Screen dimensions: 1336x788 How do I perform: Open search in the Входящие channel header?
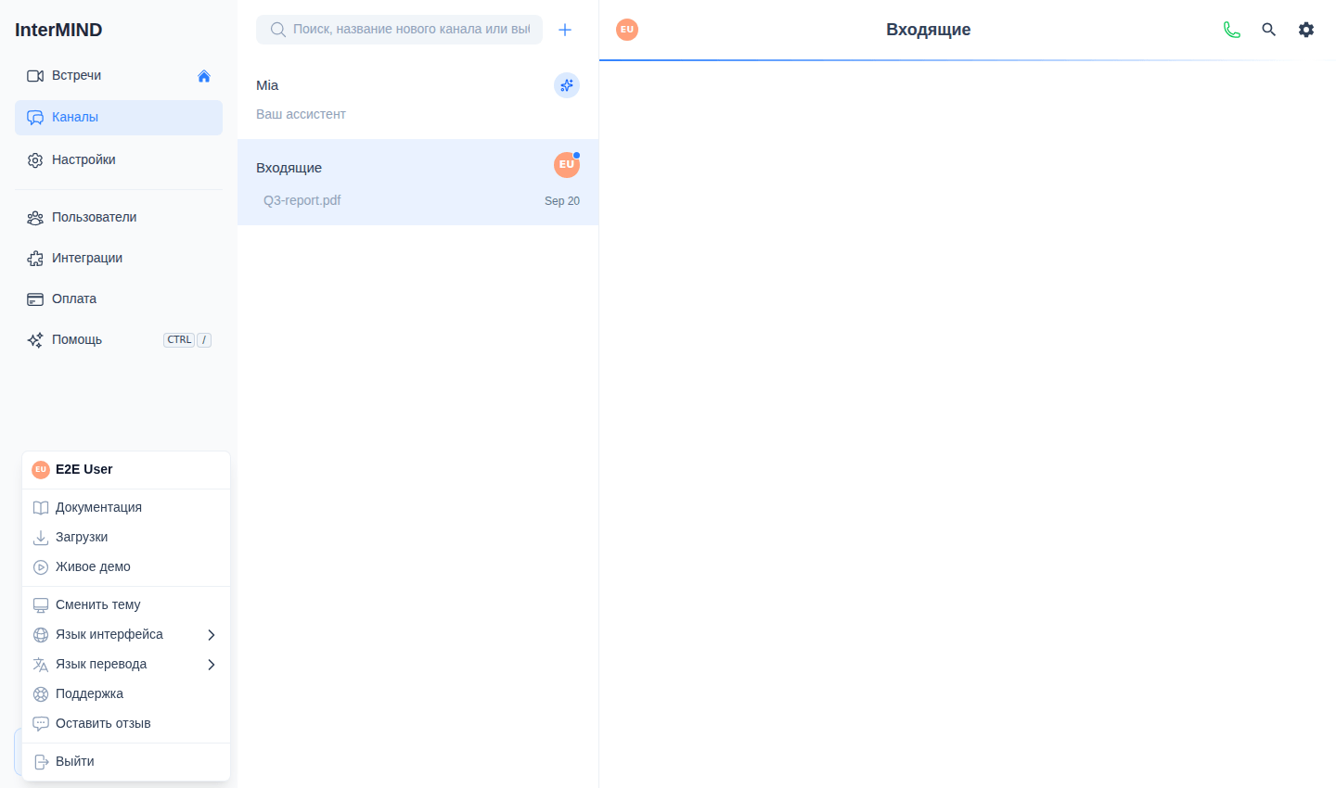click(1269, 30)
